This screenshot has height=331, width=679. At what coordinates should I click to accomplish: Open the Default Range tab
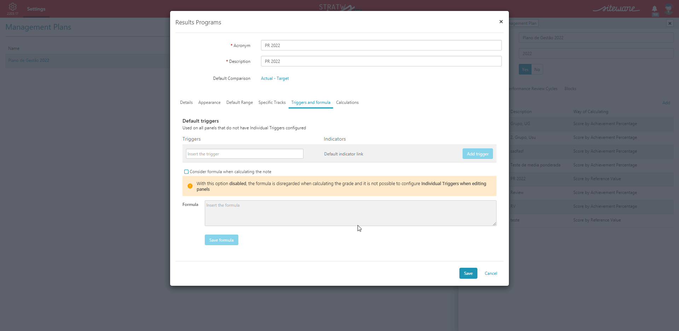(x=239, y=102)
